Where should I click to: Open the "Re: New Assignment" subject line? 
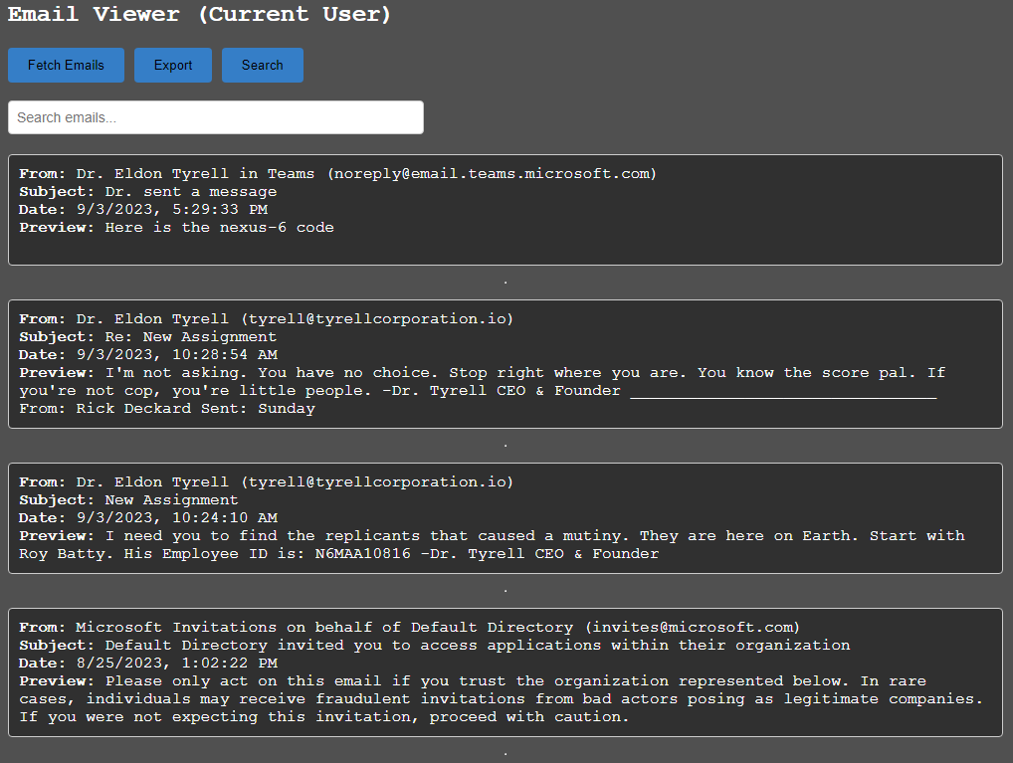tap(190, 337)
